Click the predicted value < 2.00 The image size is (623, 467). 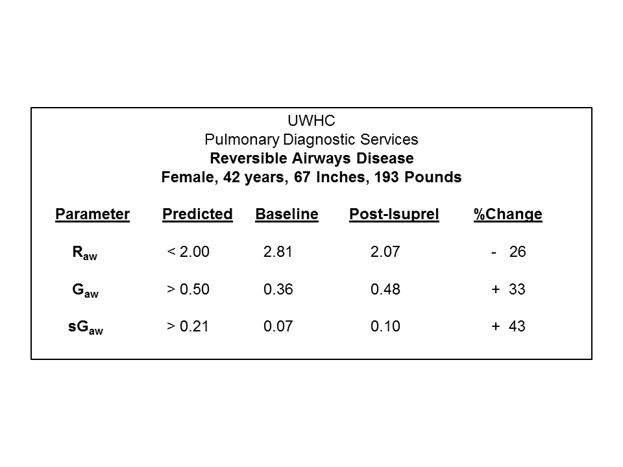click(x=188, y=252)
